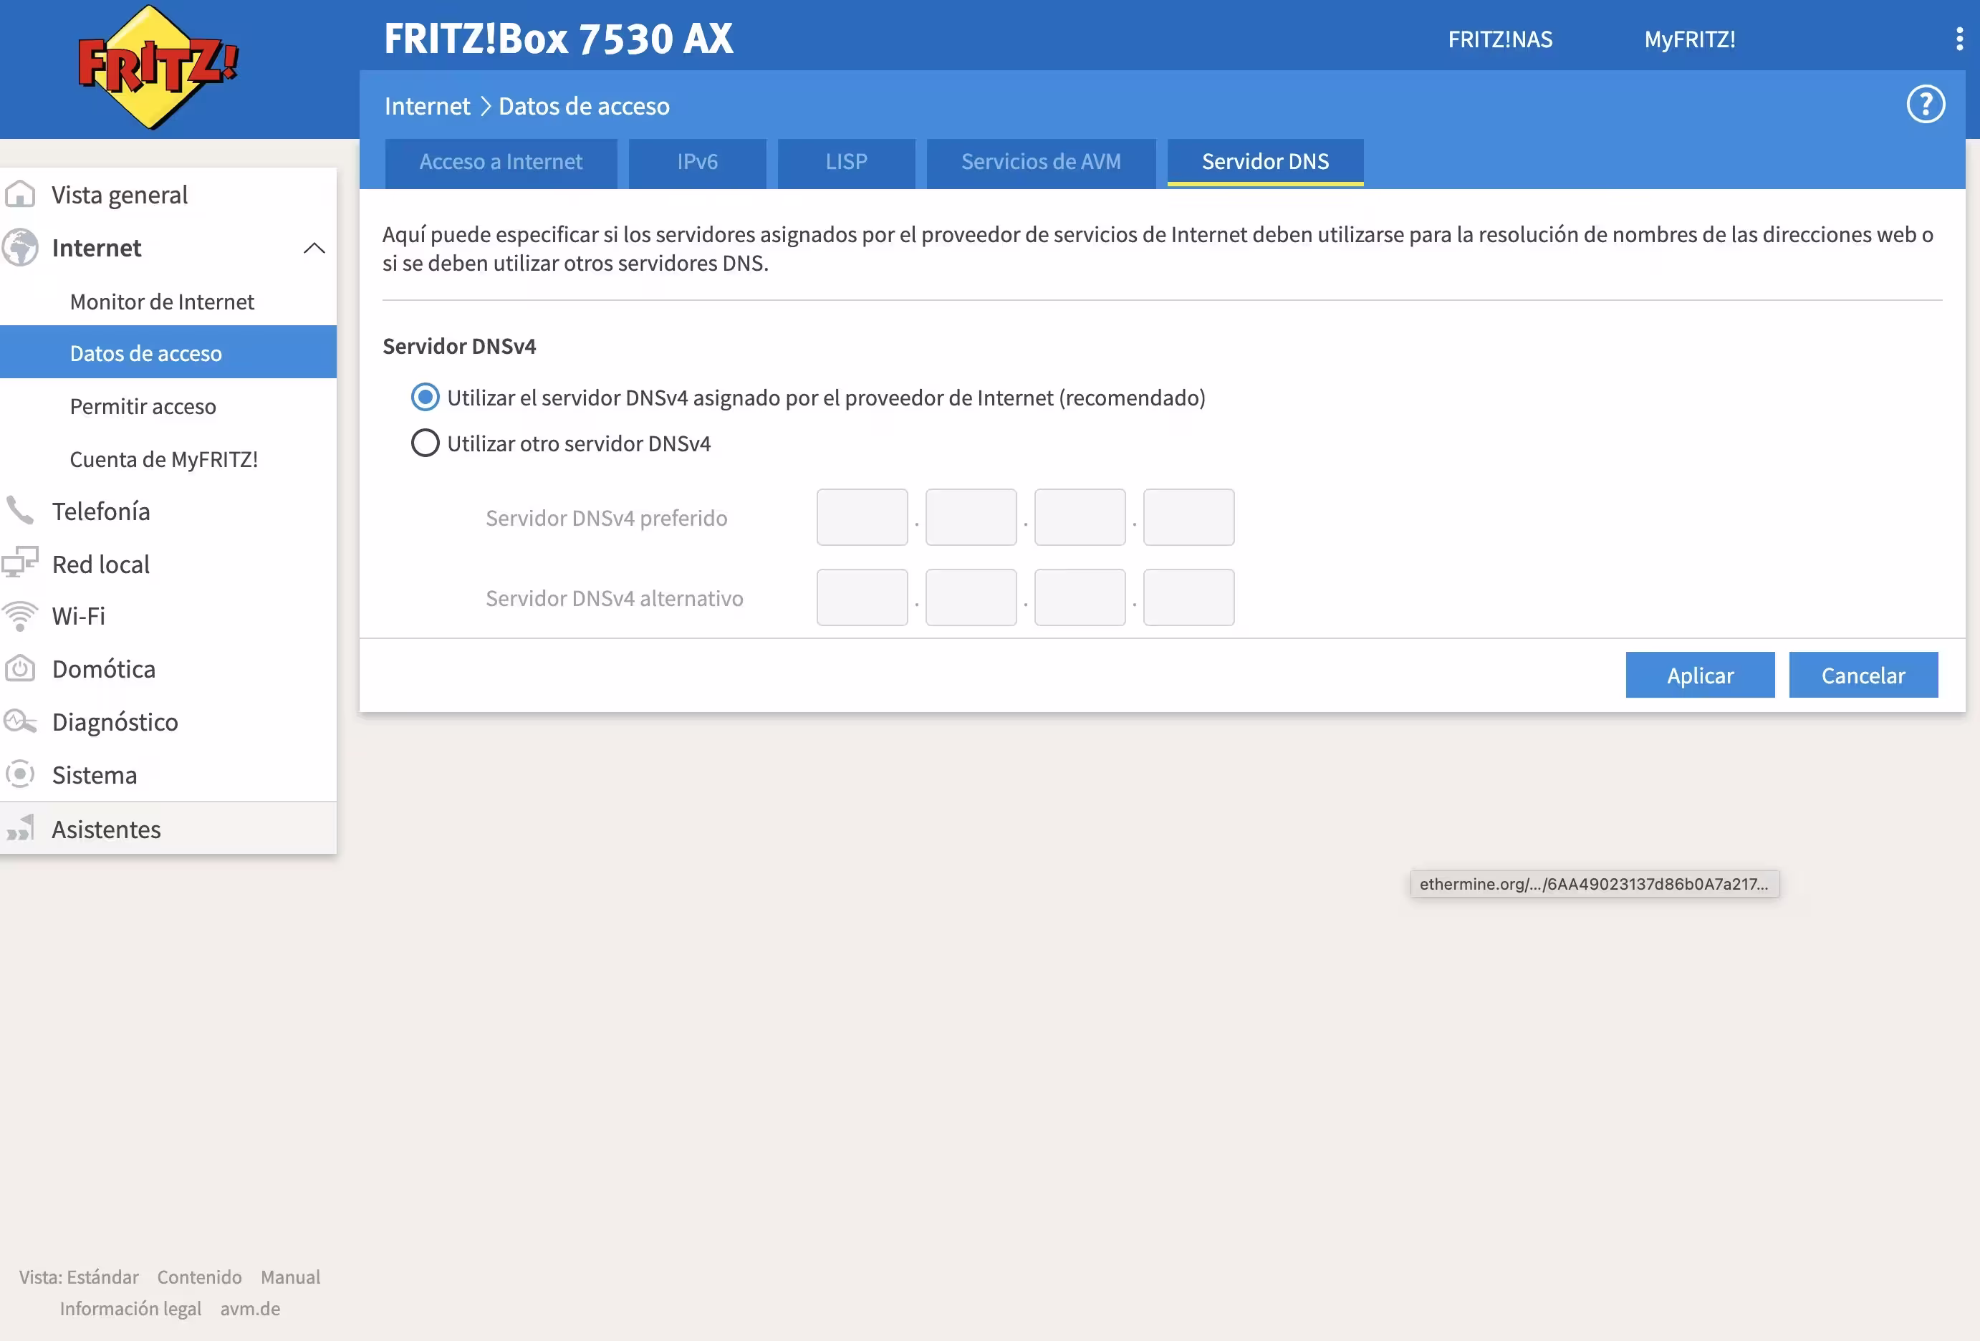Click the Domótica power icon

19,669
